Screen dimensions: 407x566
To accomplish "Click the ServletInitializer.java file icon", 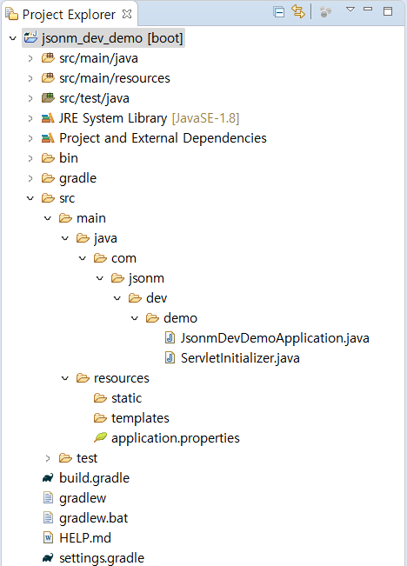I will pos(170,357).
